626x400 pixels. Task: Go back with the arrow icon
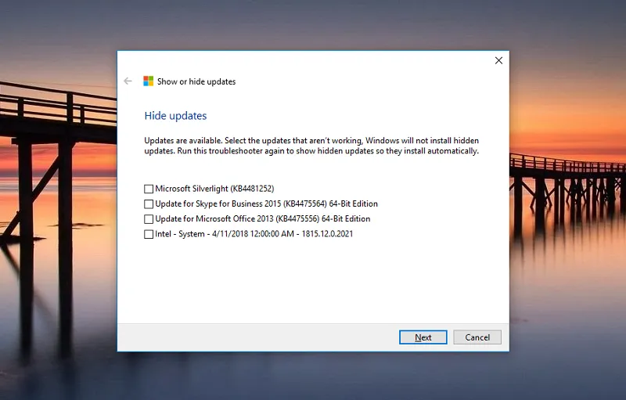(x=128, y=81)
